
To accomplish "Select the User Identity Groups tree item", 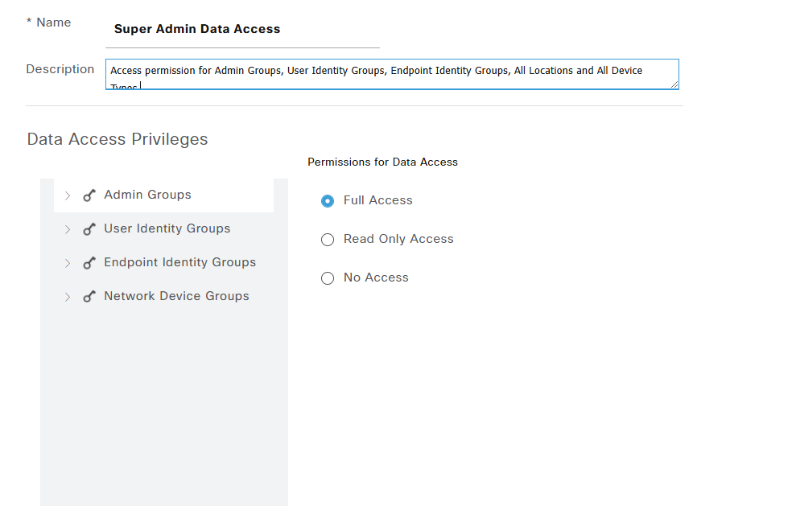I will point(167,228).
